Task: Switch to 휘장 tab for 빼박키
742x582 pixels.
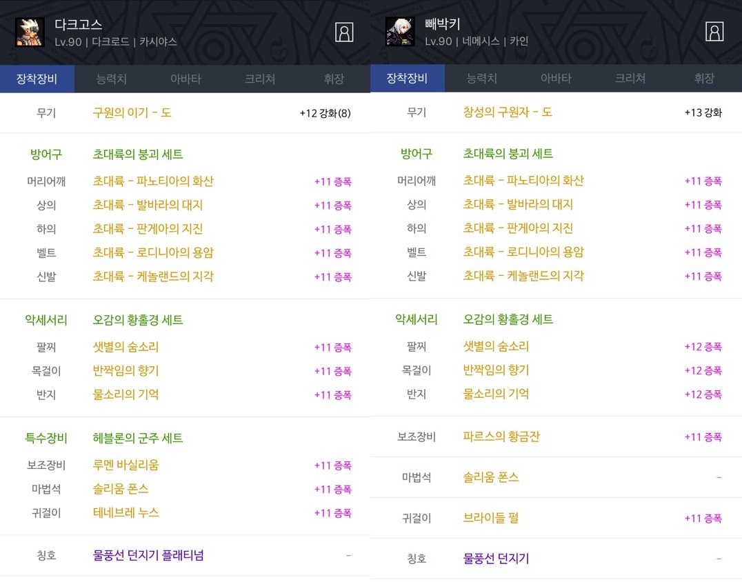Action: point(704,78)
